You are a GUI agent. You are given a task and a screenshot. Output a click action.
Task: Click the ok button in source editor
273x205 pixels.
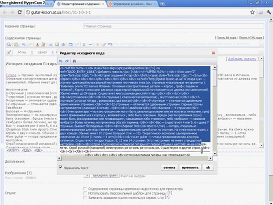pyautogui.click(x=208, y=167)
